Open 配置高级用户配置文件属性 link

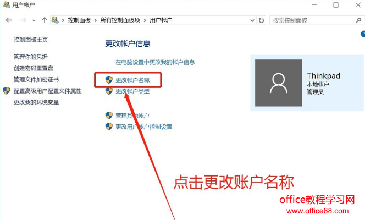point(47,91)
